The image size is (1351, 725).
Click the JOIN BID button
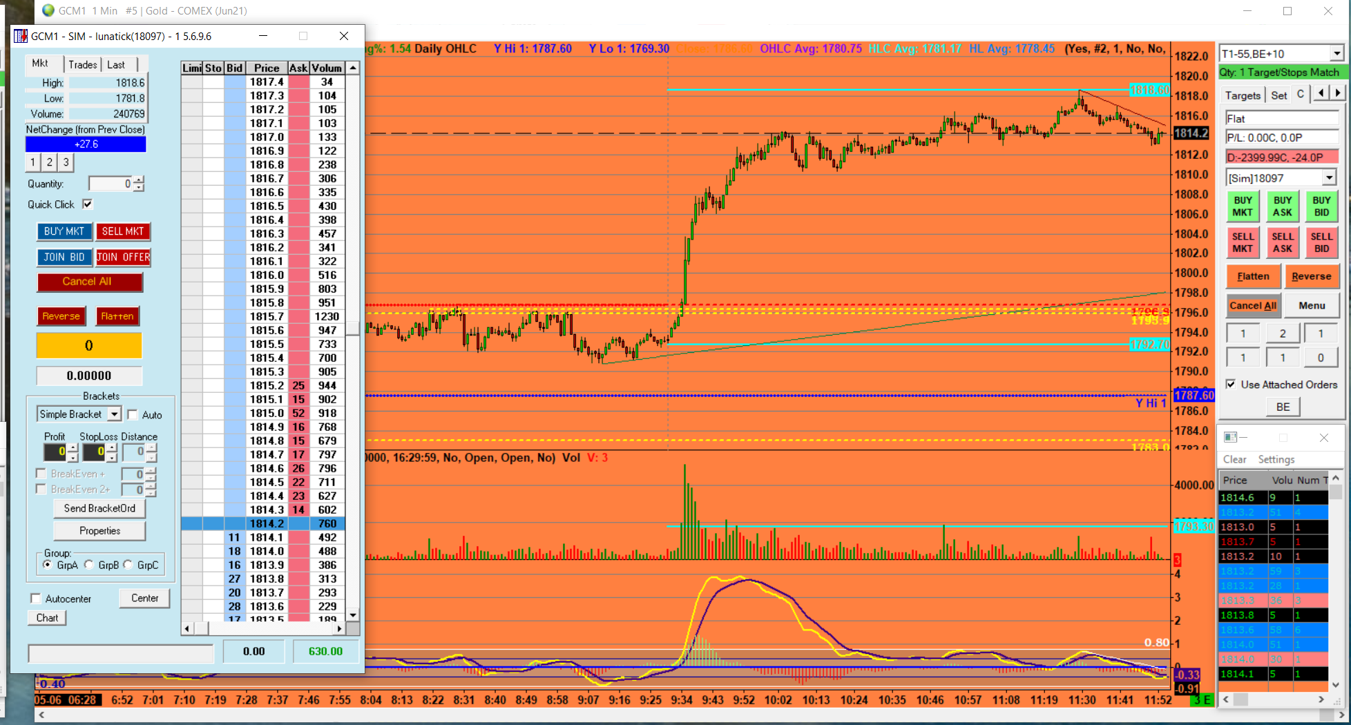pos(64,257)
